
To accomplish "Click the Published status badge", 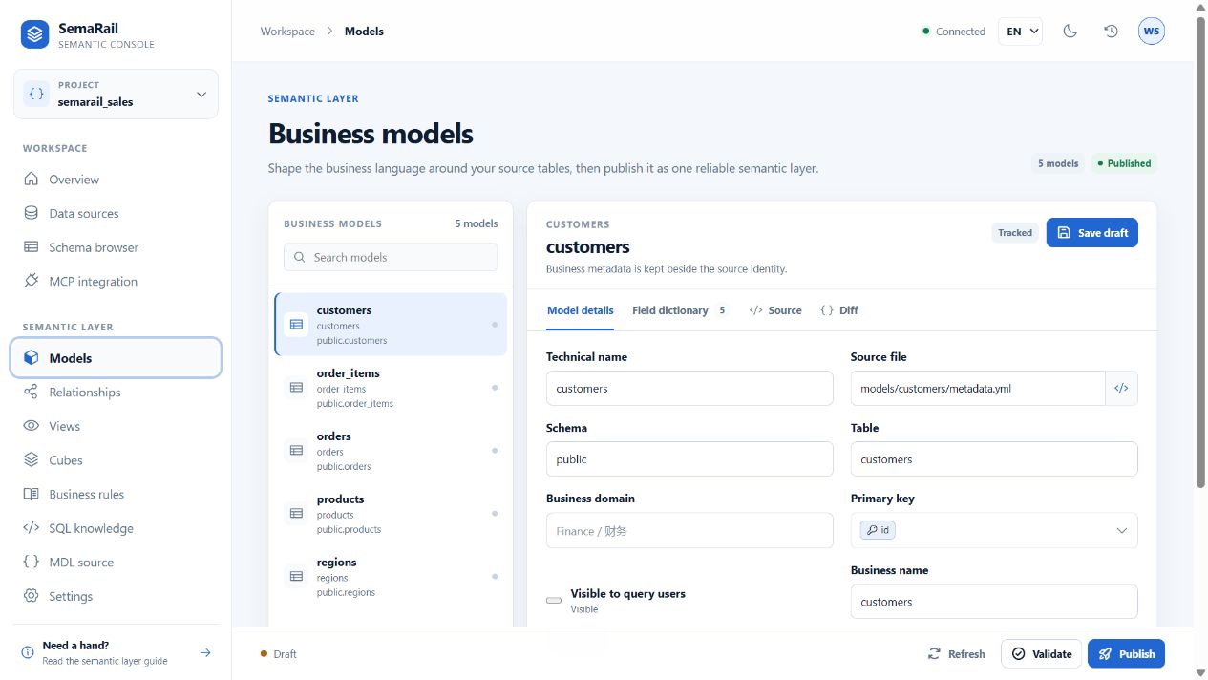I will tap(1124, 163).
